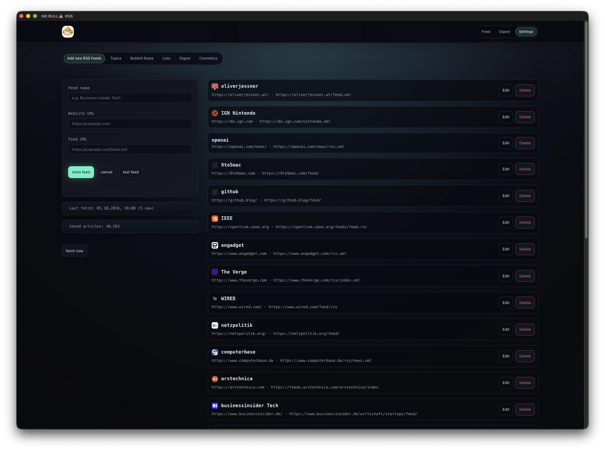Viewport: 605px width, 451px height.
Task: Delete The Verge feed
Action: 525,276
